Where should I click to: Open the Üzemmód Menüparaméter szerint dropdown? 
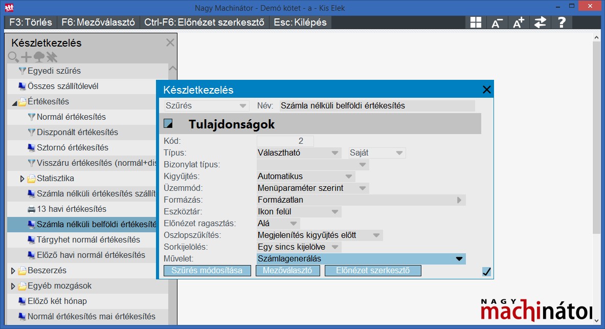[312, 188]
